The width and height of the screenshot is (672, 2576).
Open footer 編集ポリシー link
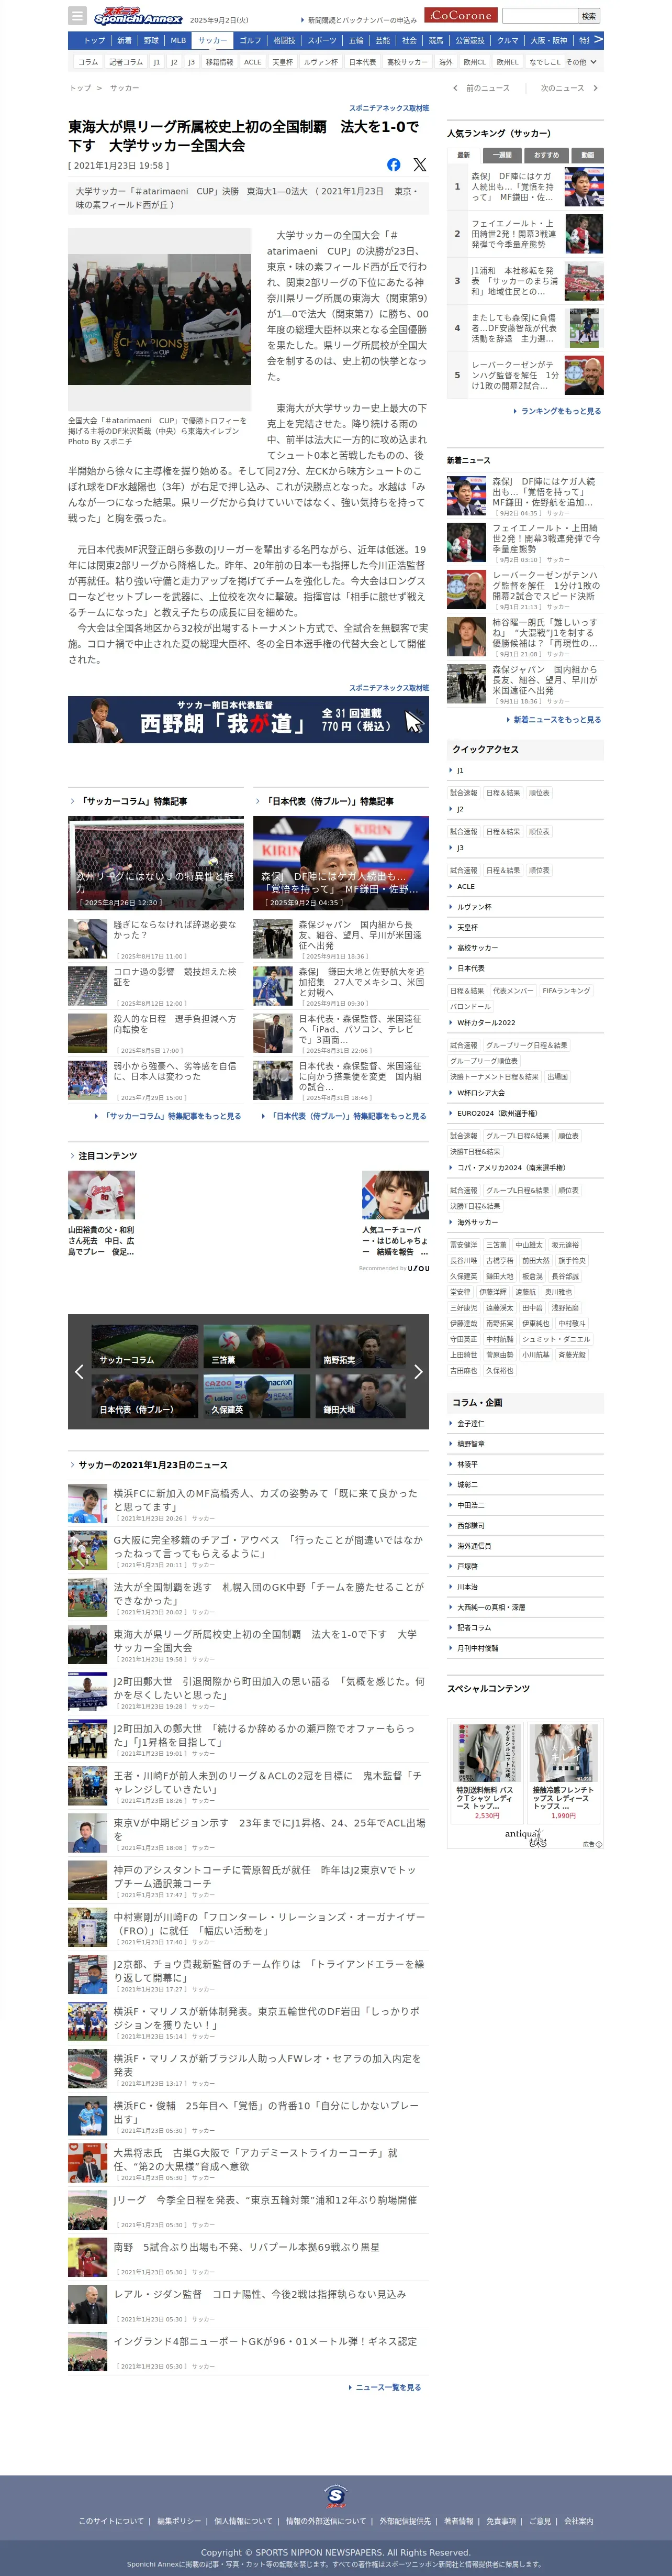point(179,2521)
